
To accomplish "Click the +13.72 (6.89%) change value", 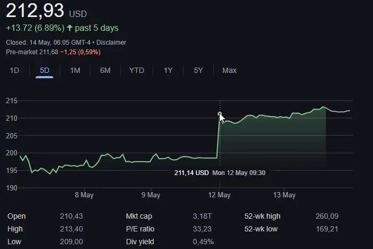I will (x=35, y=28).
